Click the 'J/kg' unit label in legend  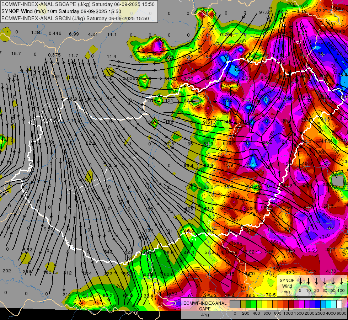(x=205, y=315)
